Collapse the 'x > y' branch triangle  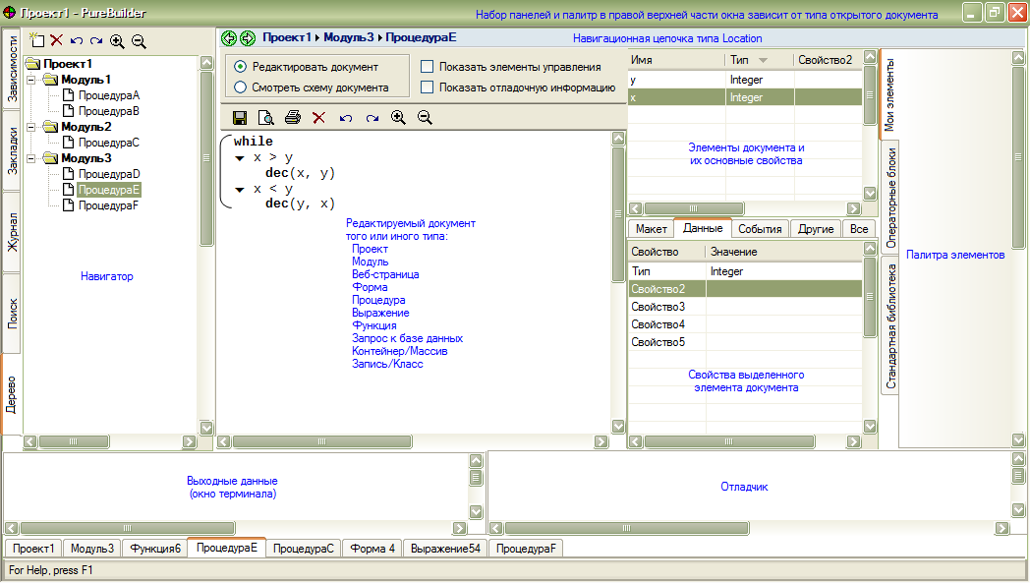pos(240,157)
